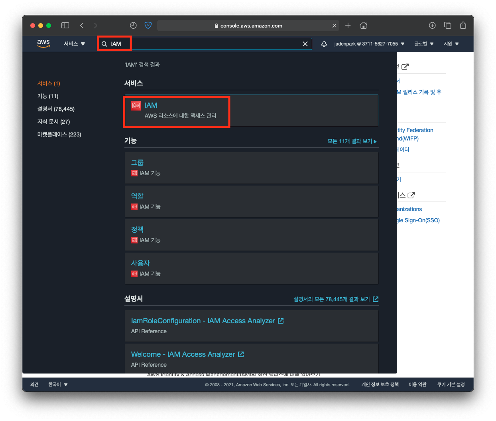The height and width of the screenshot is (421, 496).
Task: Open the 지원 support dropdown
Action: click(451, 44)
